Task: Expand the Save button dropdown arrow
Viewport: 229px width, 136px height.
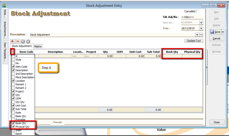Action: 223,32
